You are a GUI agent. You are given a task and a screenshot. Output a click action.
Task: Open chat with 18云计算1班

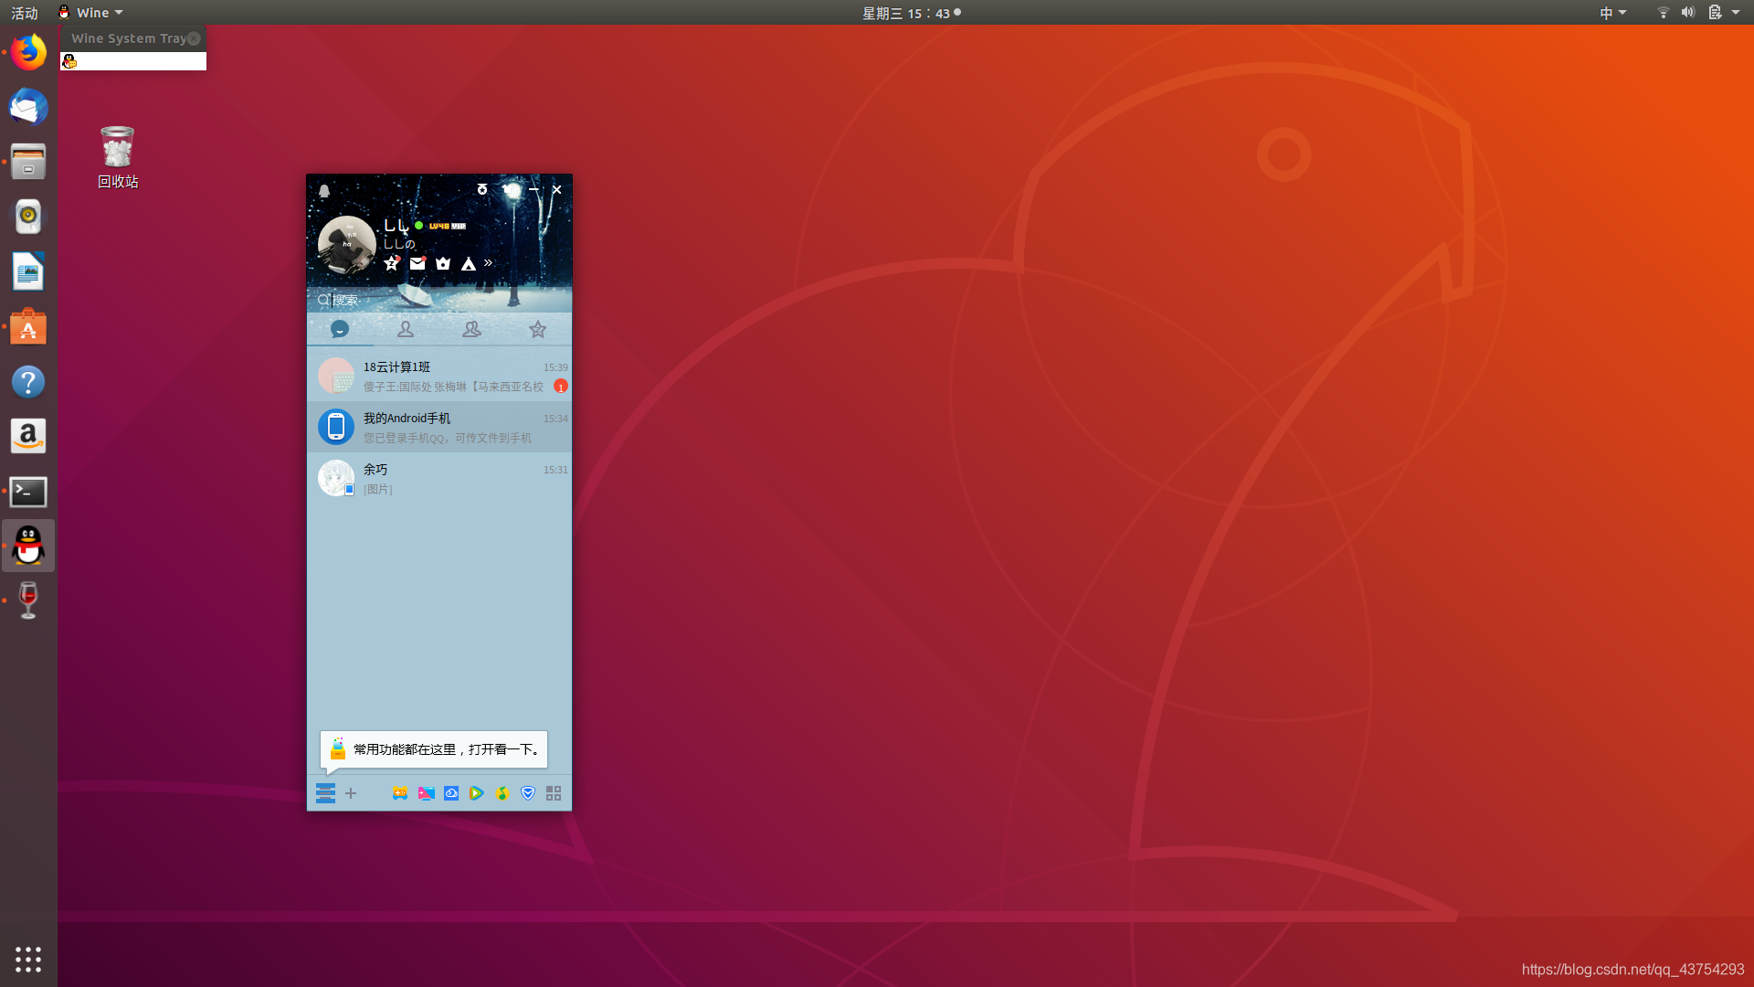[439, 376]
